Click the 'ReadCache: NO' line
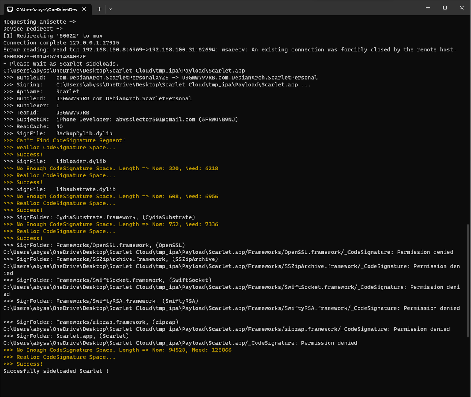Viewport: 471px width, 397px height. 33,127
